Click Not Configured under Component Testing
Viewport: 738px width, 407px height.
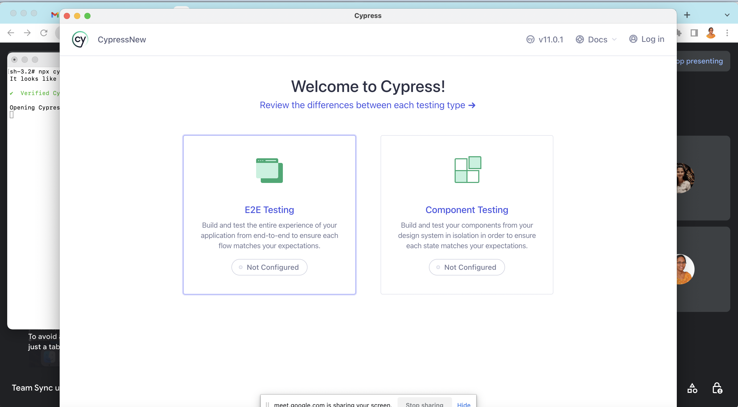point(467,267)
